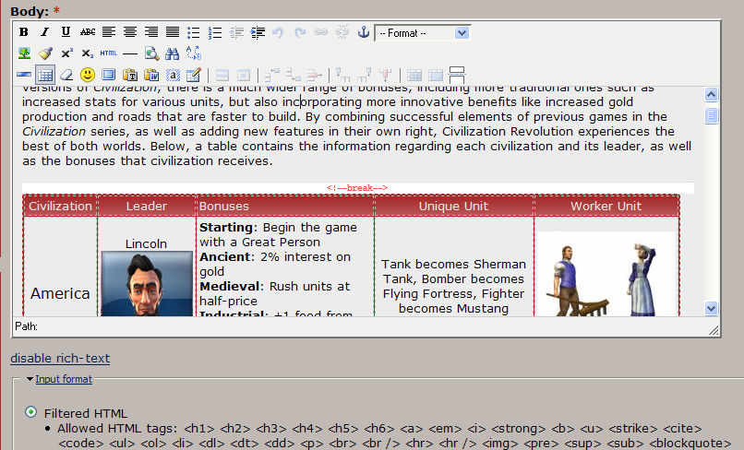
Task: Click the insert row before icon
Action: pos(272,75)
